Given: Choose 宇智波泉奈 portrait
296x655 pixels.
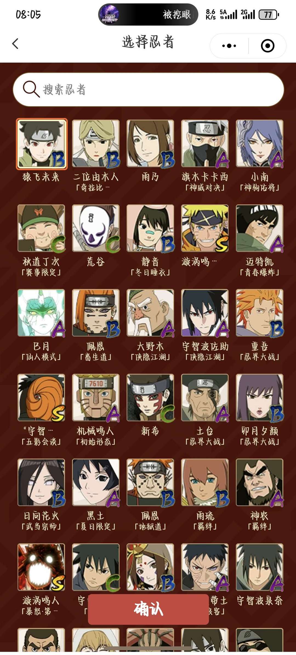Looking at the screenshot, I should pyautogui.click(x=260, y=567).
